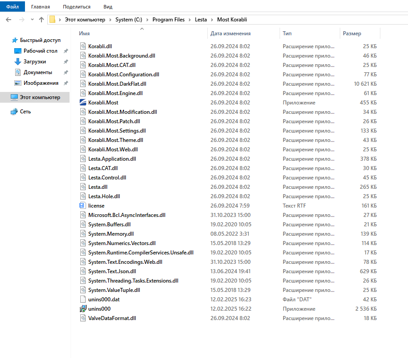Click the Korabli.Most.DarkFlat.dll file icon
408x358 pixels.
(x=83, y=83)
